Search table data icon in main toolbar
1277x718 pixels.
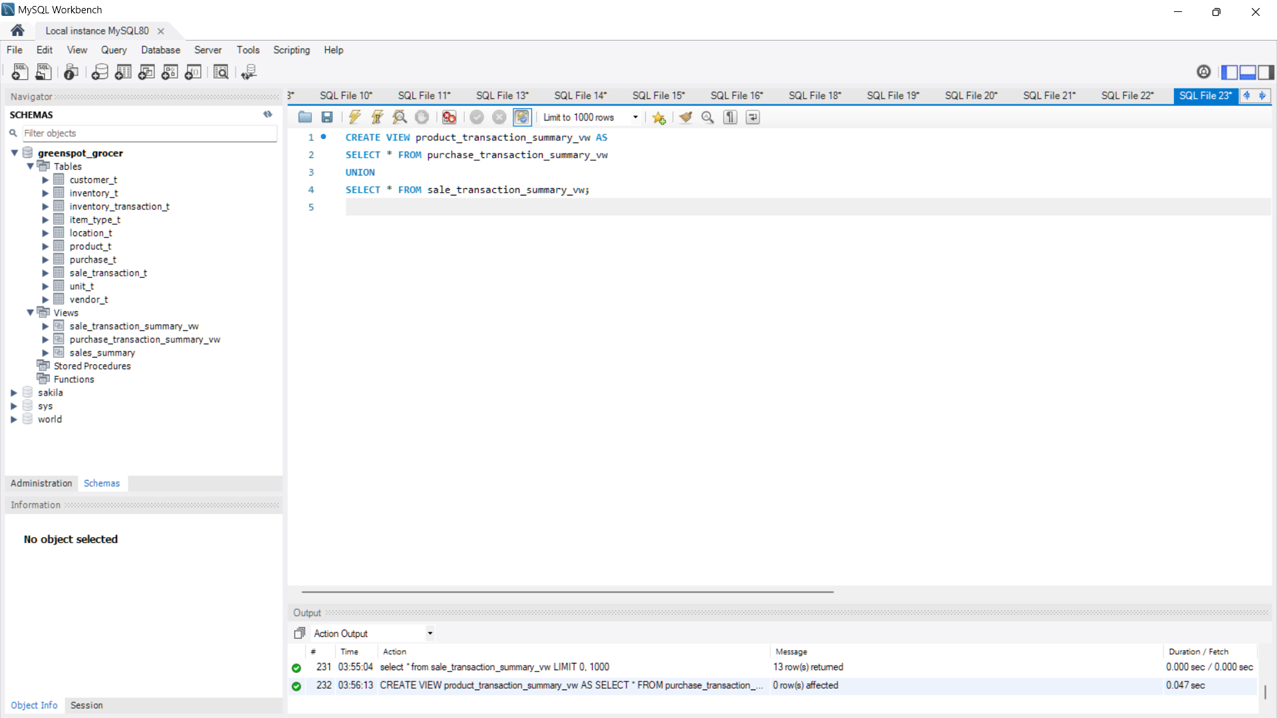221,72
